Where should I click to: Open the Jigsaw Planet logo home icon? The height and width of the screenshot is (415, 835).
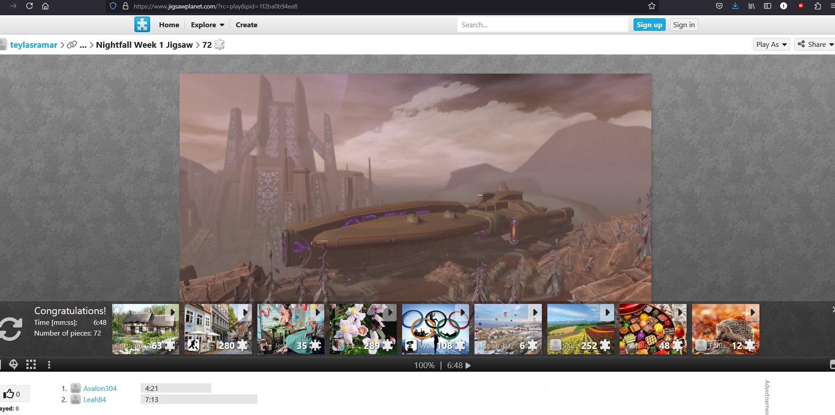(x=142, y=25)
